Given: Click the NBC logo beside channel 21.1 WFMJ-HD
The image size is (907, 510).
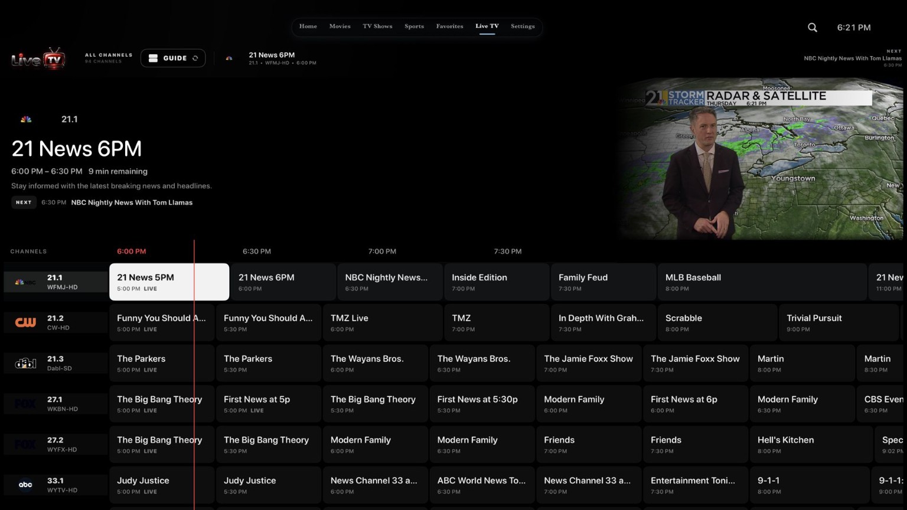Looking at the screenshot, I should 25,282.
